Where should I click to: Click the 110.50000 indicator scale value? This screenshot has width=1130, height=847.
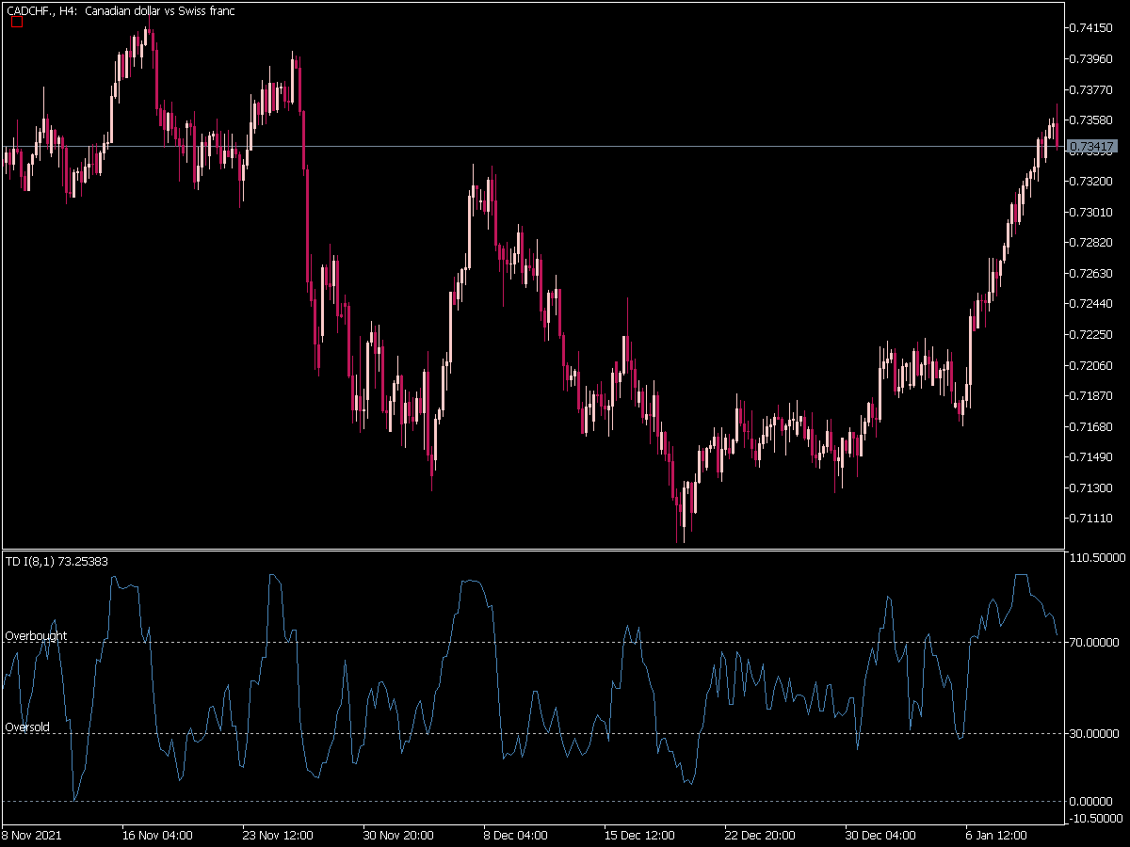coord(1098,558)
